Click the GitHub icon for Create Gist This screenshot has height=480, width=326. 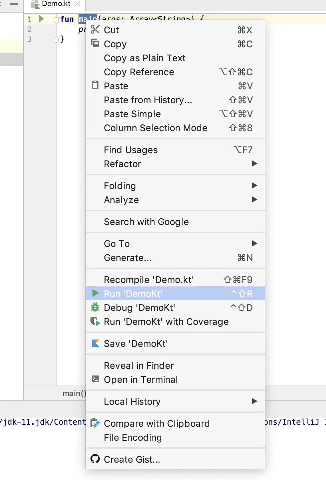[x=95, y=459]
